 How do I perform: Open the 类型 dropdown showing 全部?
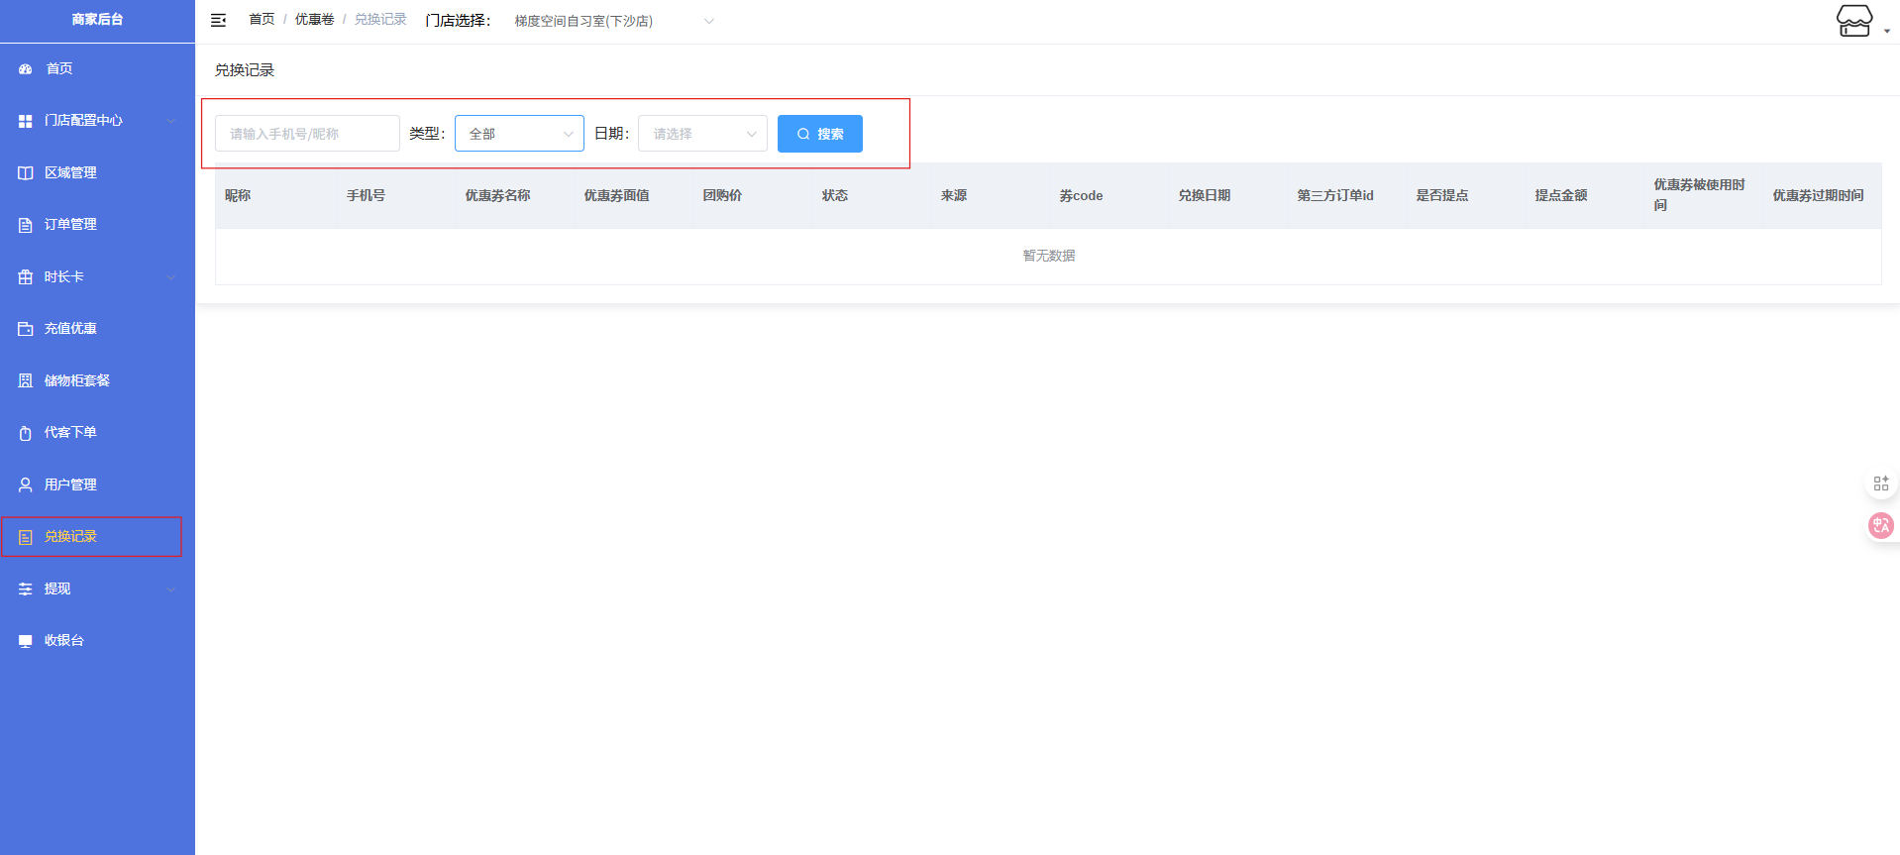[519, 134]
